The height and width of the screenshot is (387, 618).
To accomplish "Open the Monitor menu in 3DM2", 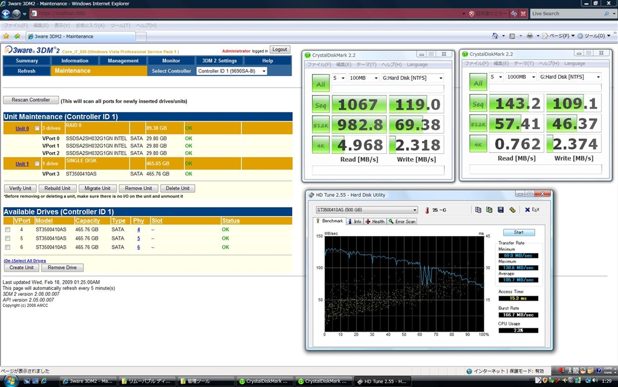I will click(171, 60).
